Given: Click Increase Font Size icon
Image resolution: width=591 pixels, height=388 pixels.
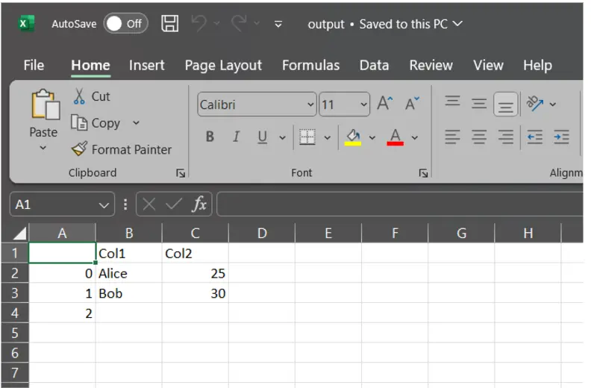Looking at the screenshot, I should (385, 103).
